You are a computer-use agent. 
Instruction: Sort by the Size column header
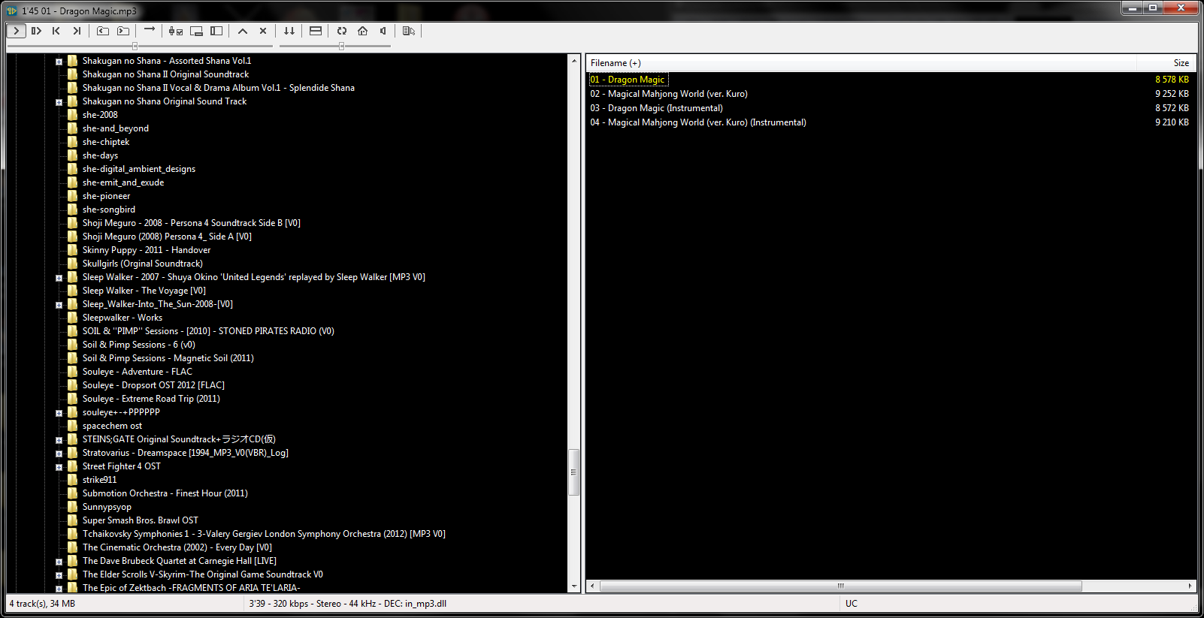point(1181,63)
